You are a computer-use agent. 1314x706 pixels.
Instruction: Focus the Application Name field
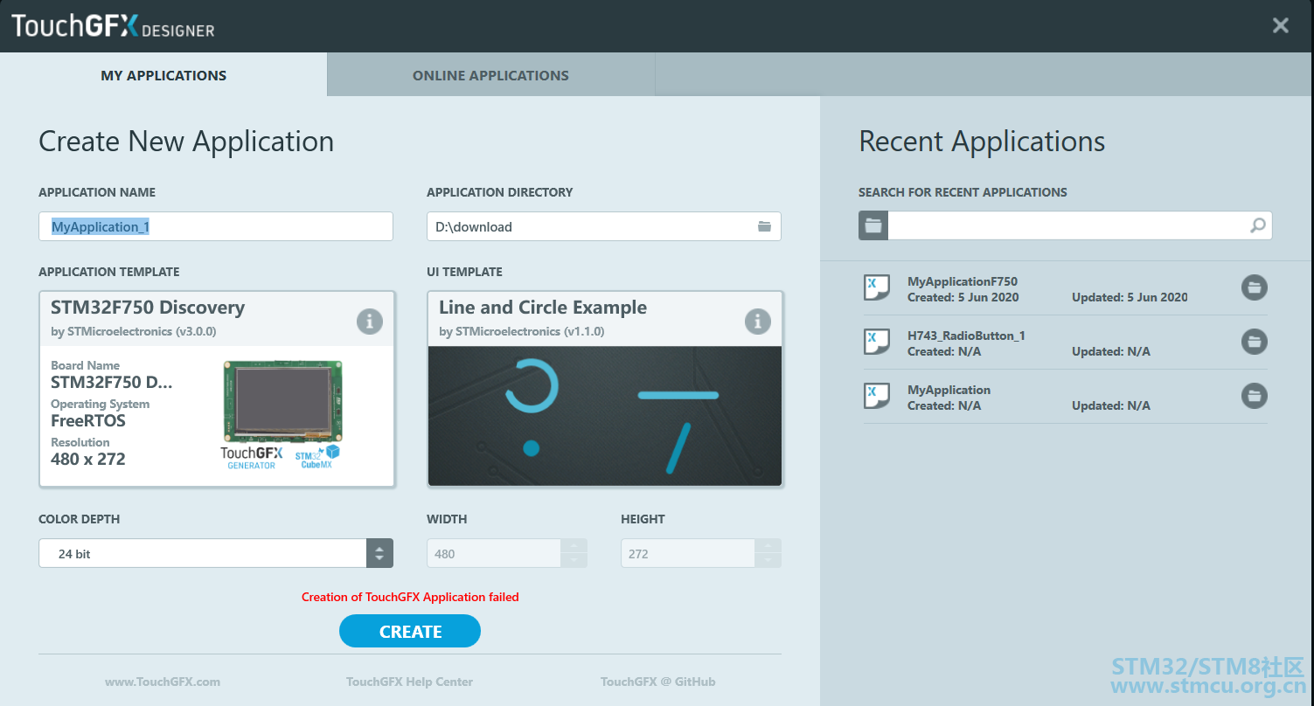(x=216, y=226)
